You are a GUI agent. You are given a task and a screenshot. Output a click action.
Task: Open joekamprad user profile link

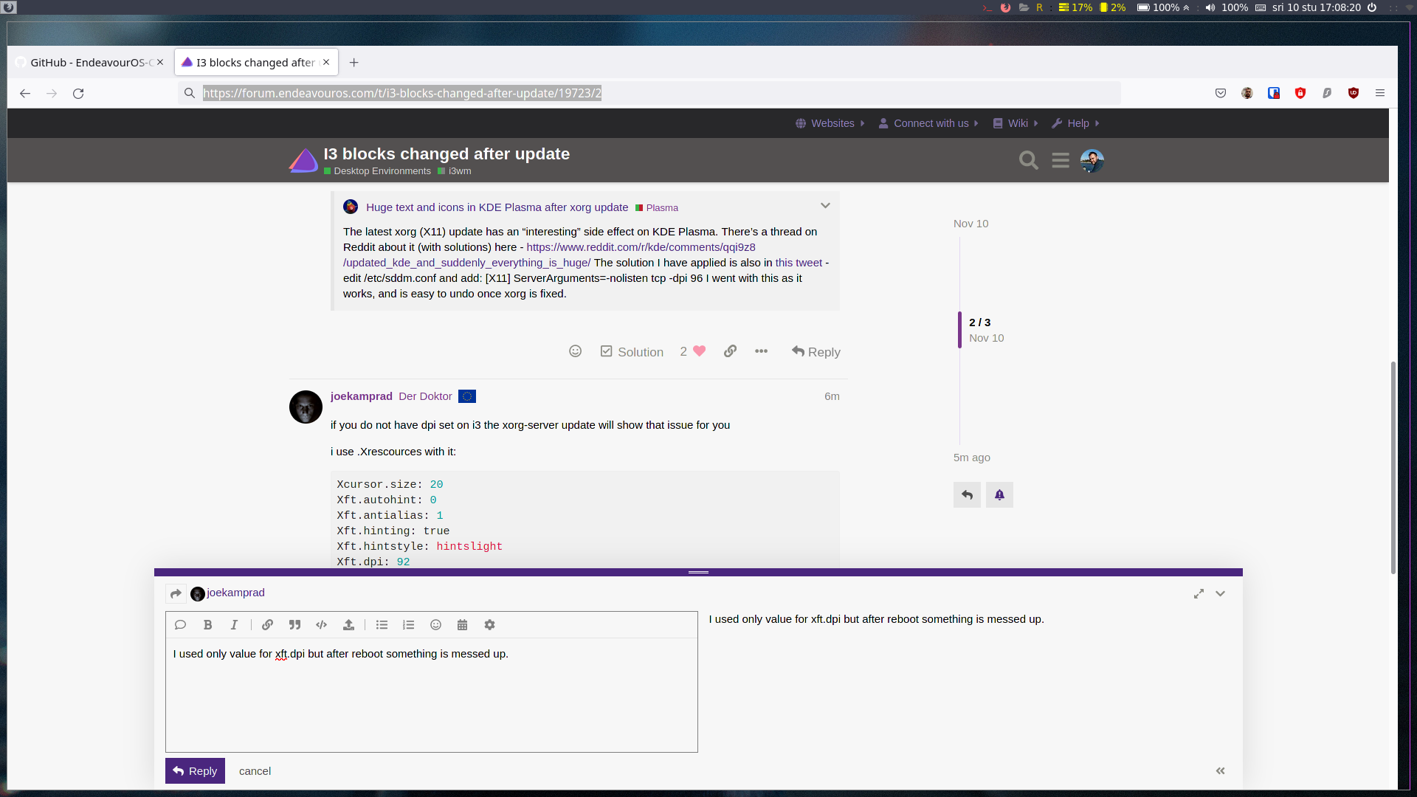point(362,396)
